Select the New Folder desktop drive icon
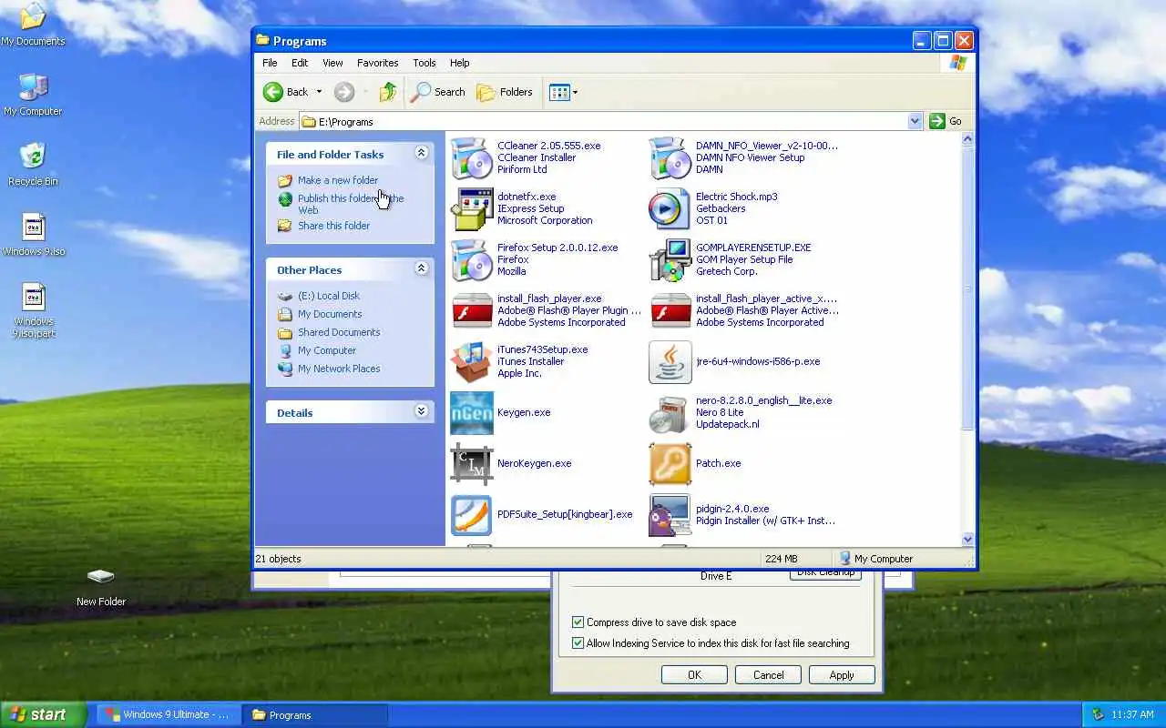Screen dimensions: 1166x728 [x=100, y=587]
